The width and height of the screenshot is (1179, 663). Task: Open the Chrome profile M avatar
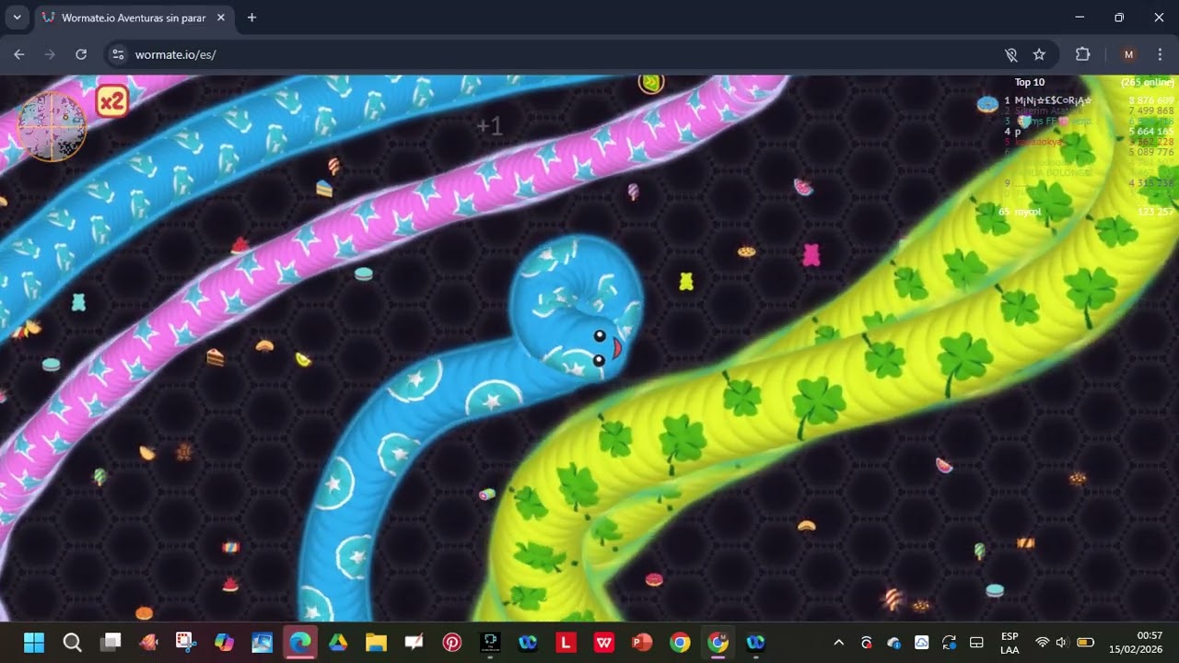[1128, 54]
